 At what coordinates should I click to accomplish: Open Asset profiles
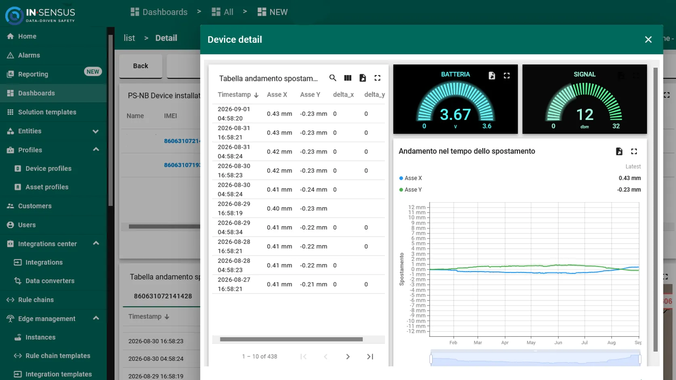pyautogui.click(x=53, y=187)
